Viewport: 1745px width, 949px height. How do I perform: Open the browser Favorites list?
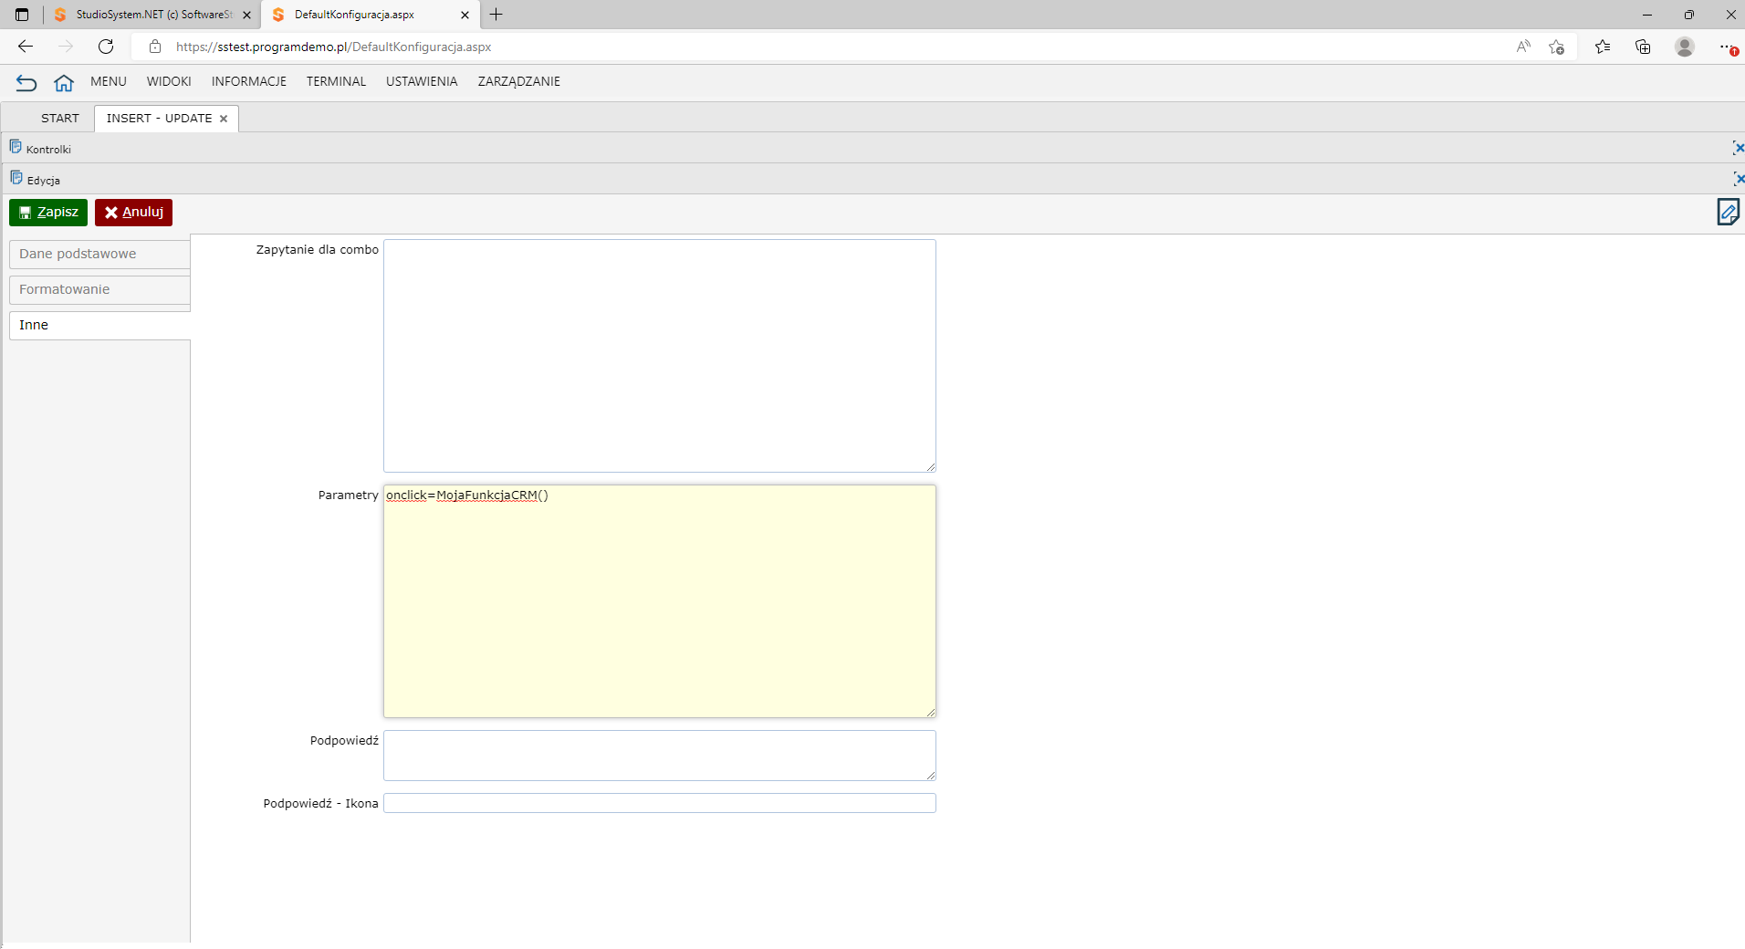coord(1603,47)
